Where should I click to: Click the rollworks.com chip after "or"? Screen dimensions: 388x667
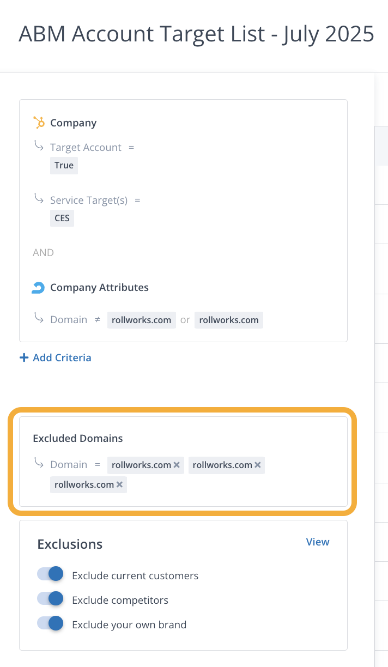point(229,320)
